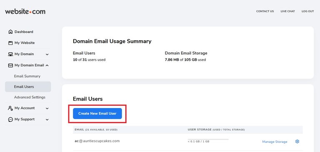The height and width of the screenshot is (152, 320).
Task: Select Email Users submenu item
Action: pos(28,87)
